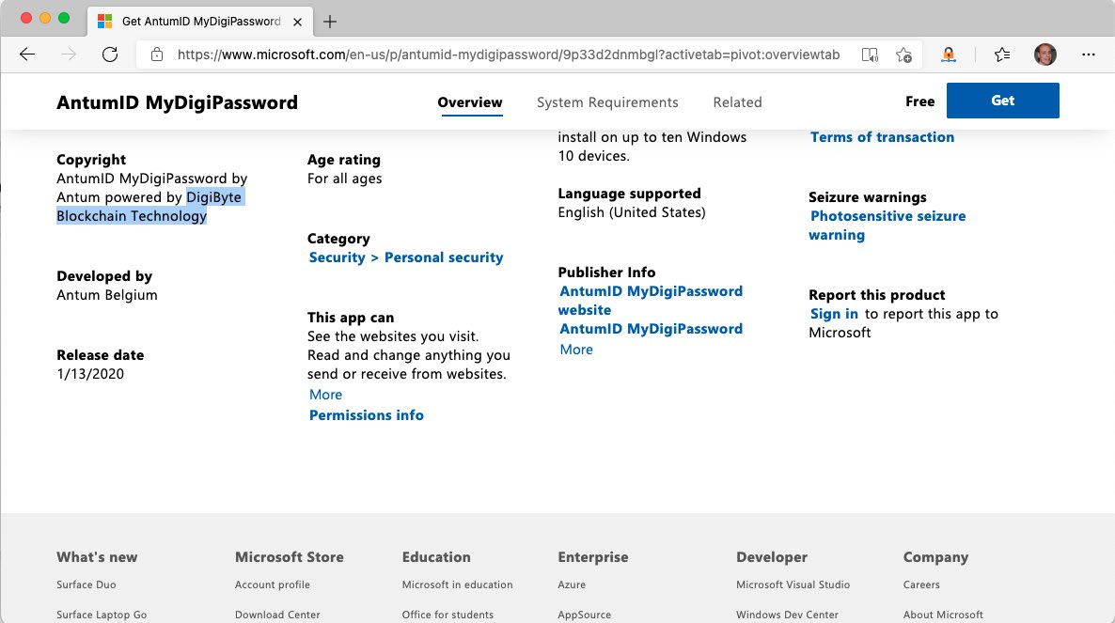The image size is (1115, 623).
Task: Open Surface Duo footer link
Action: (86, 584)
